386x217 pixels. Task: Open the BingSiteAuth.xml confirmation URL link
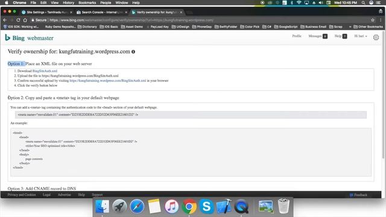(x=108, y=80)
